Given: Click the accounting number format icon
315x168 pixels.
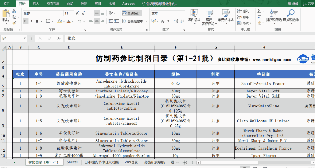Looking at the screenshot, I should click(x=154, y=21).
